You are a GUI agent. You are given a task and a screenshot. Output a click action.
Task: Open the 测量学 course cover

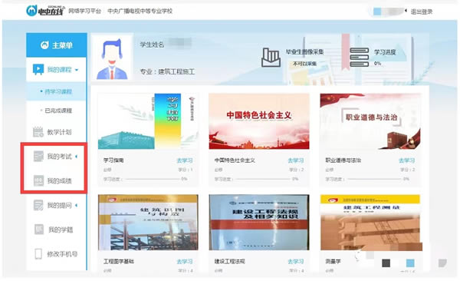[370, 223]
